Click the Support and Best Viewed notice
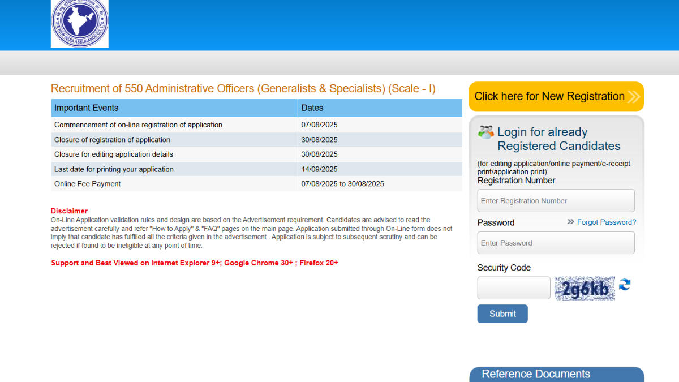 (195, 263)
